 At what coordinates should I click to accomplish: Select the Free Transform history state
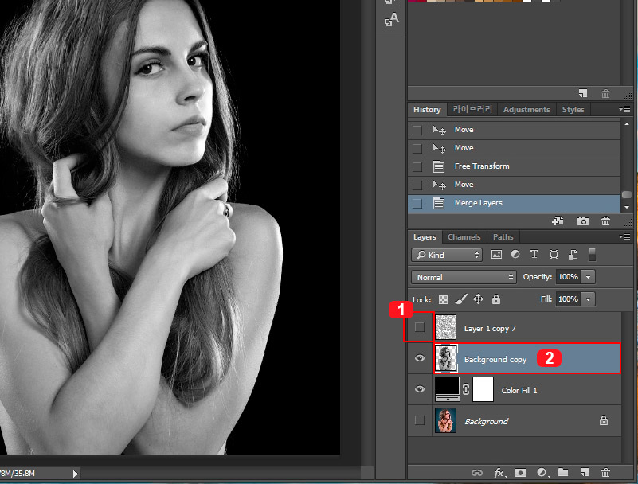pos(514,166)
